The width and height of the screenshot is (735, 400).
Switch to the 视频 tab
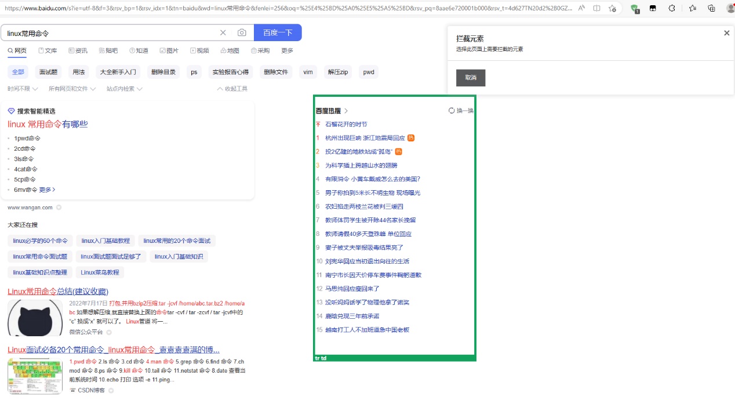(199, 50)
